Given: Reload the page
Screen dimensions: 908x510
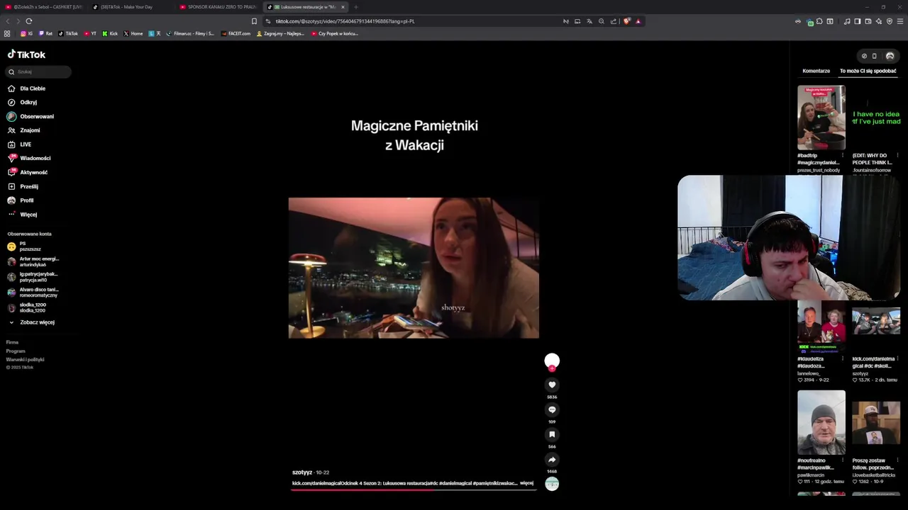Looking at the screenshot, I should pos(29,21).
